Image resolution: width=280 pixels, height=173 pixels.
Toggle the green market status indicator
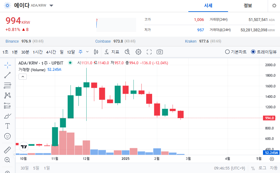70,63
